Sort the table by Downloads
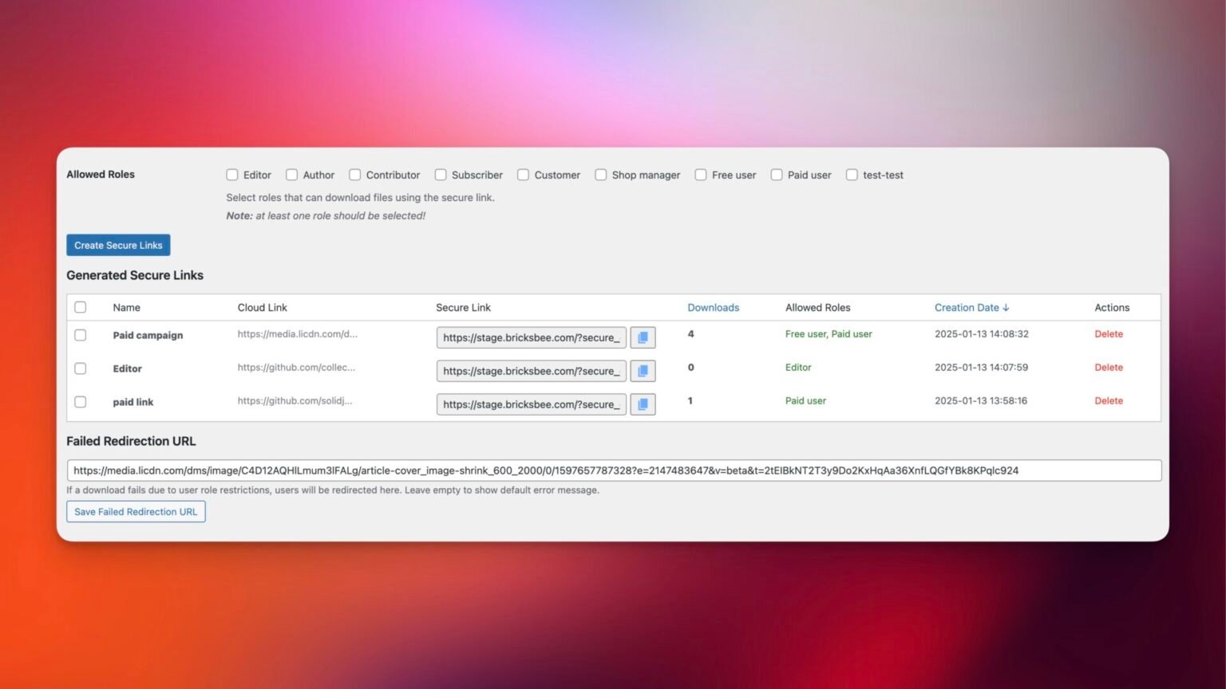1226x689 pixels. click(x=713, y=307)
